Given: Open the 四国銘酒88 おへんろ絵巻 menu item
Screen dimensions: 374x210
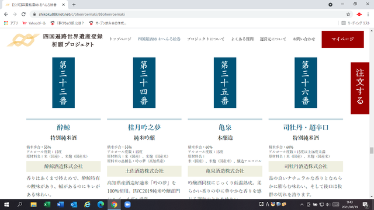Looking at the screenshot, I should (159, 39).
